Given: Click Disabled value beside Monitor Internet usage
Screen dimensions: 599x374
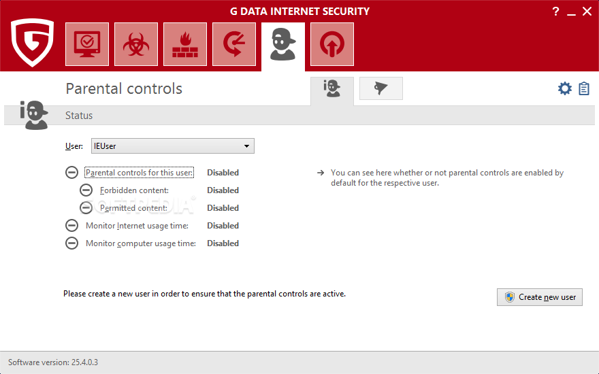Looking at the screenshot, I should (223, 226).
